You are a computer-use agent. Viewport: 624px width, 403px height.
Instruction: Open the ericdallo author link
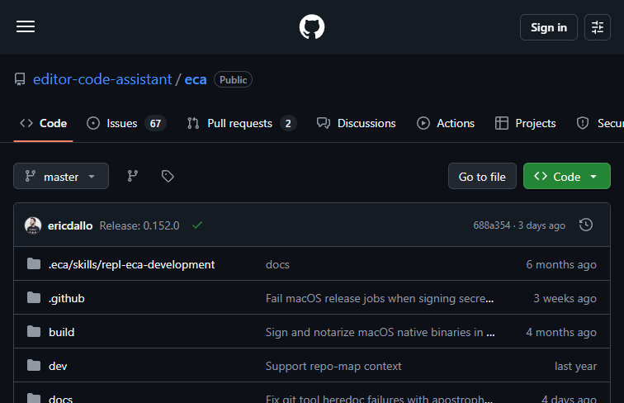point(70,225)
